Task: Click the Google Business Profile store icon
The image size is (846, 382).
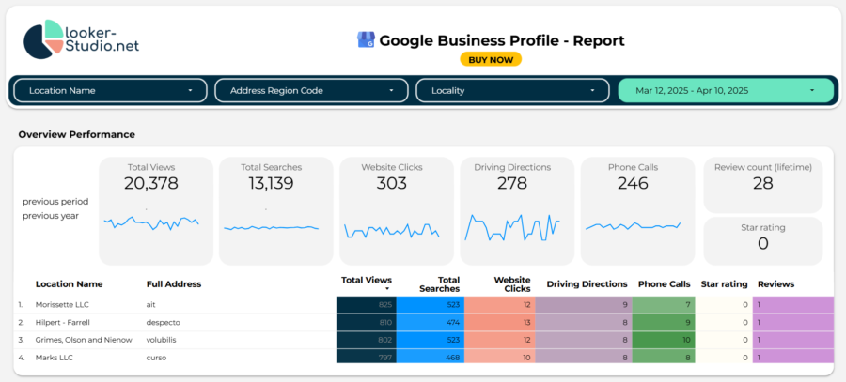Action: coord(366,40)
